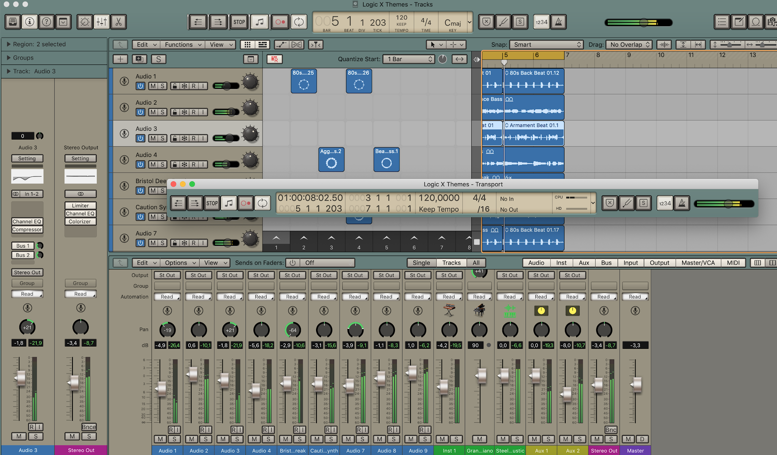The height and width of the screenshot is (455, 777).
Task: Click the catch playhead button in tracks toolbar
Action: click(315, 45)
